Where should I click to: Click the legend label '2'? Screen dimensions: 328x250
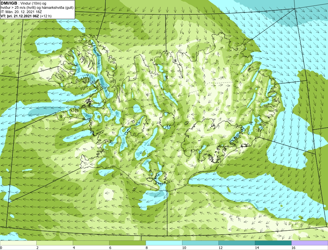tap(37, 248)
